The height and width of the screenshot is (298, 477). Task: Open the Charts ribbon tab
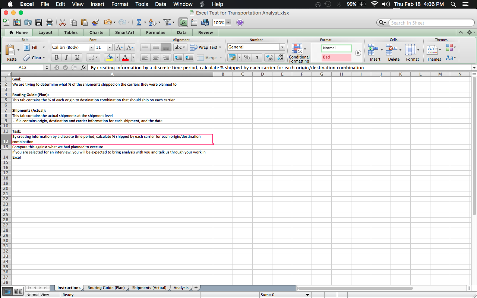click(96, 32)
